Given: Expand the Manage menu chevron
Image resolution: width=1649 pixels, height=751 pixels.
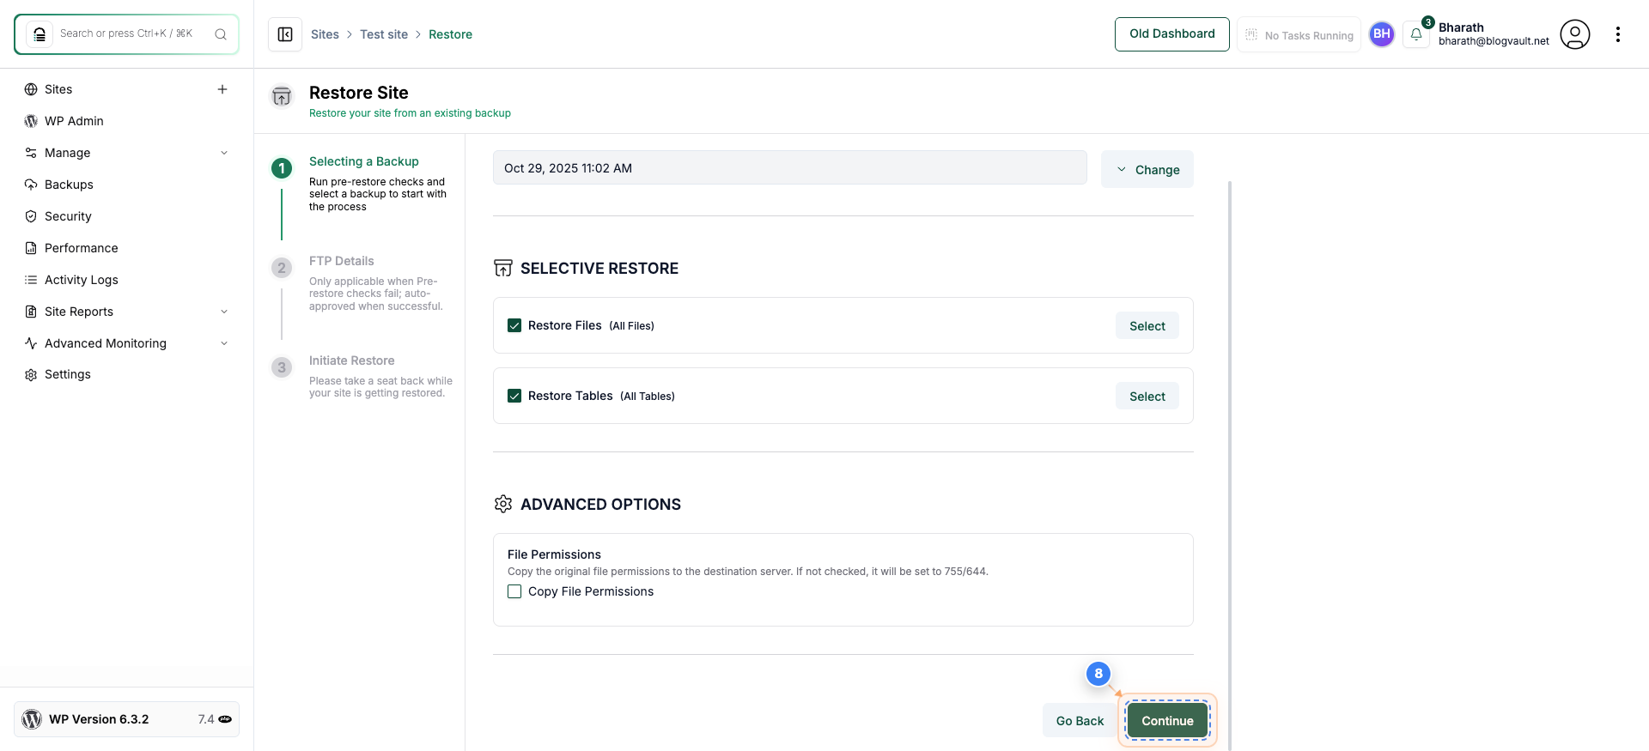Looking at the screenshot, I should coord(224,153).
